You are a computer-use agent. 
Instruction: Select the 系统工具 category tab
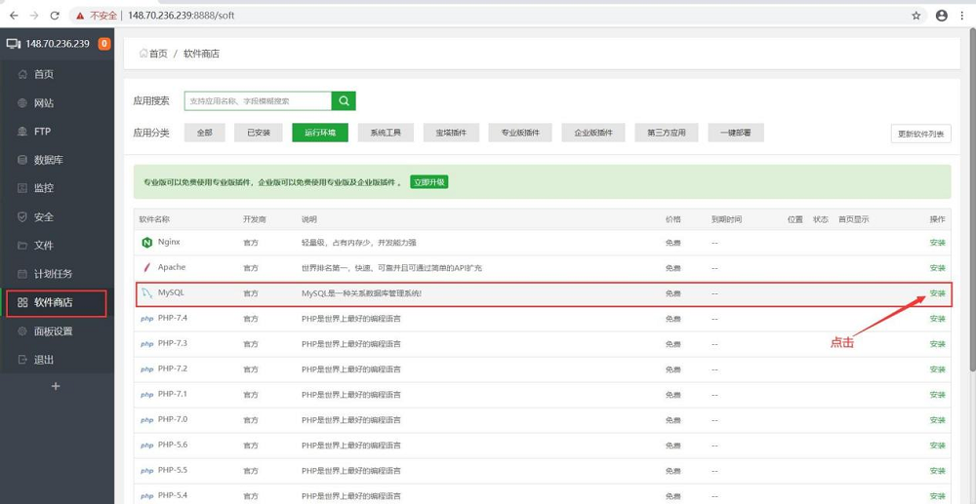pos(386,133)
